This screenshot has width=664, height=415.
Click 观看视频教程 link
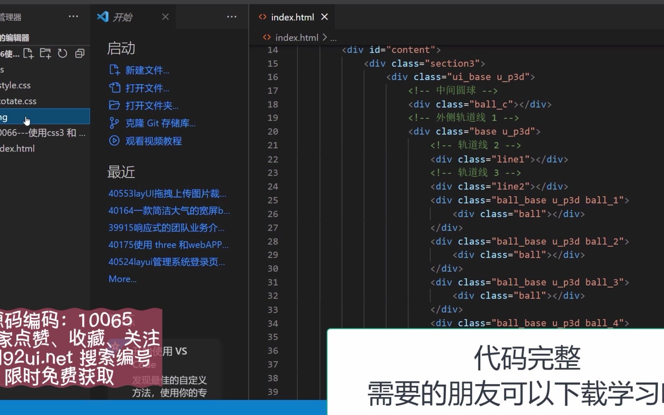point(154,141)
